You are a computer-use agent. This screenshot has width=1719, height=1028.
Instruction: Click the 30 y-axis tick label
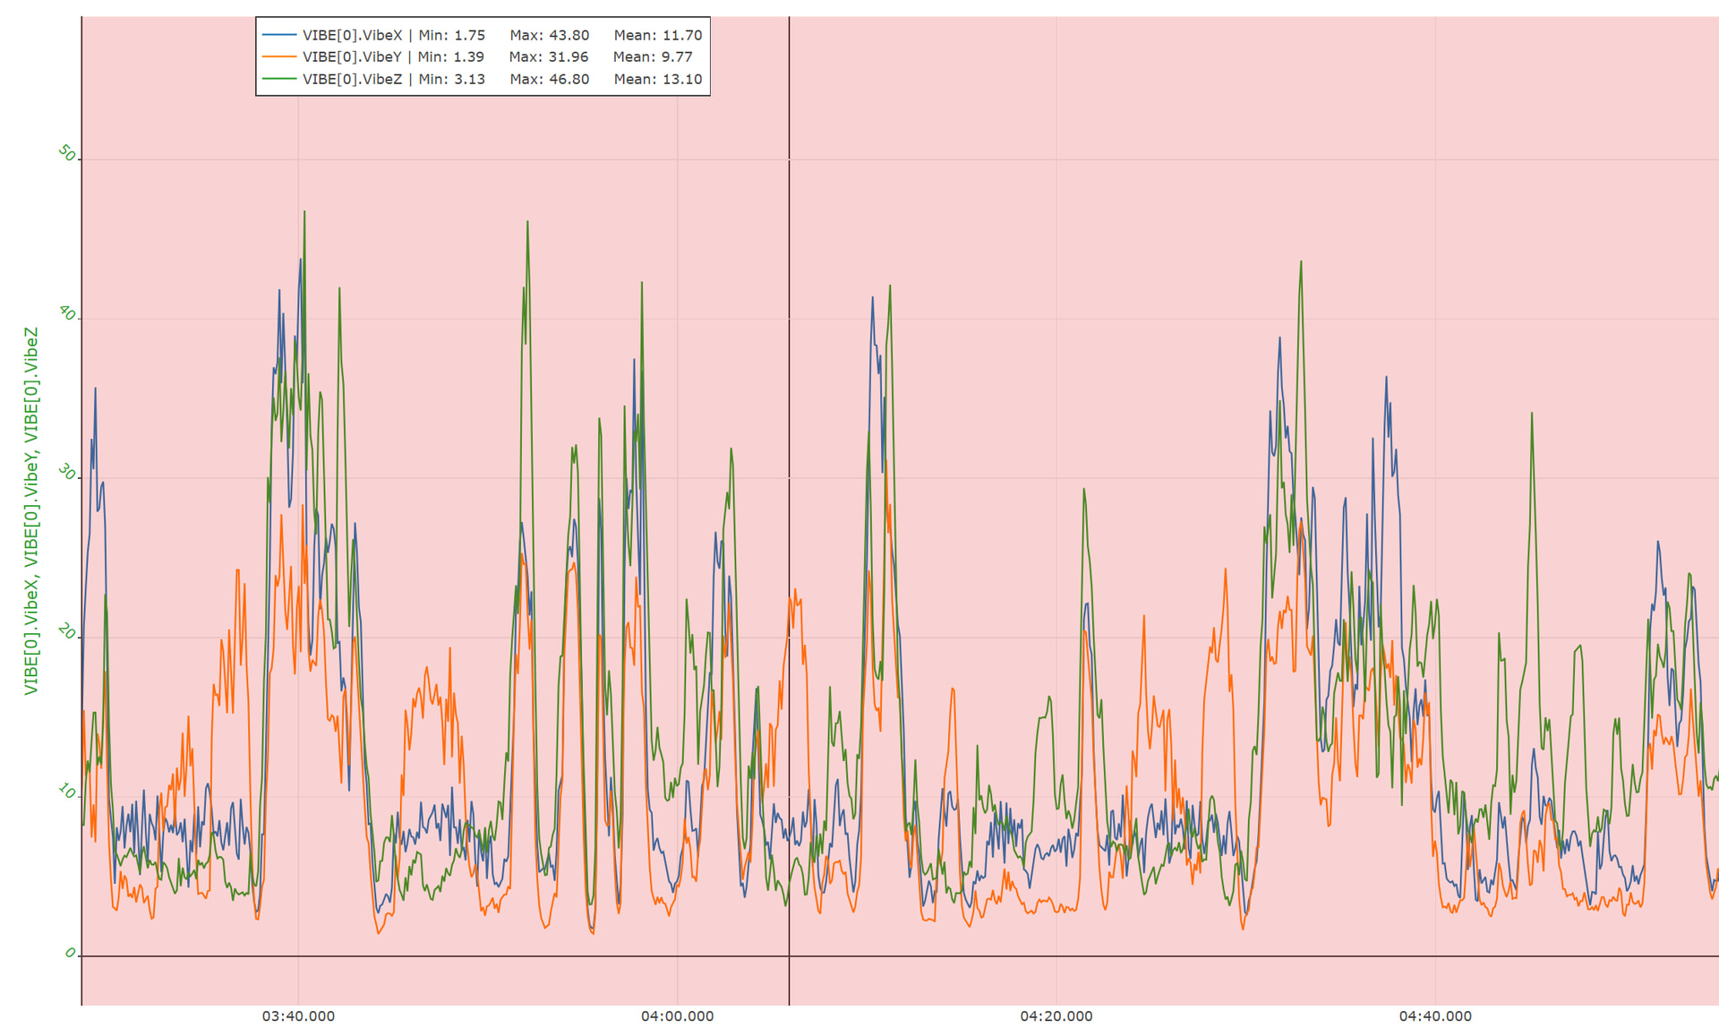tap(66, 472)
